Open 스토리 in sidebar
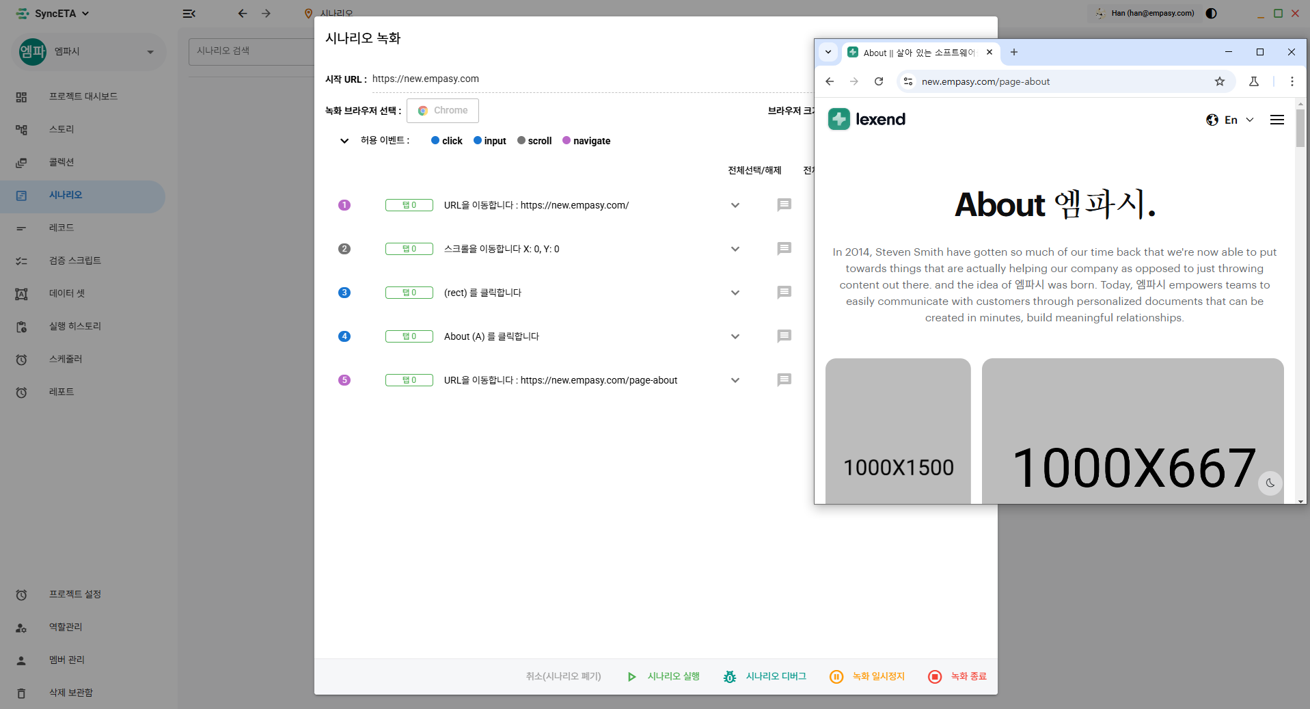The width and height of the screenshot is (1310, 709). click(83, 129)
